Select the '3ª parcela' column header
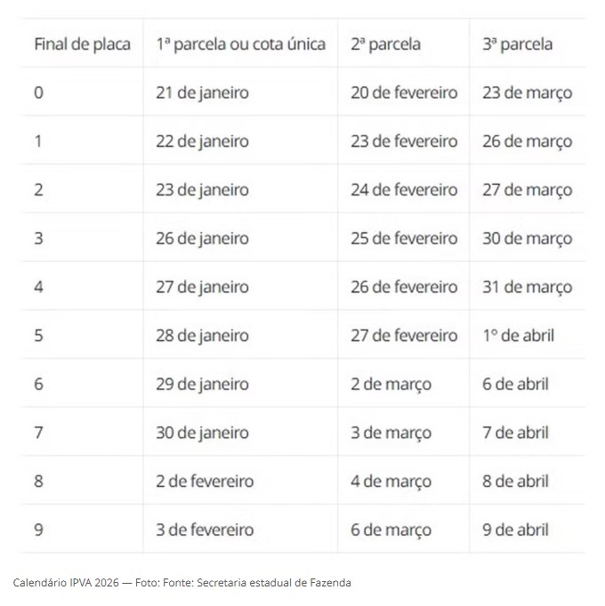This screenshot has height=606, width=605. (517, 44)
